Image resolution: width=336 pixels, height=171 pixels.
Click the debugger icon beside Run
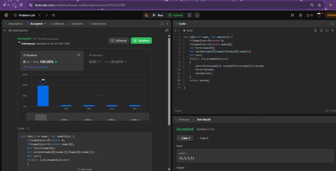pyautogui.click(x=146, y=15)
